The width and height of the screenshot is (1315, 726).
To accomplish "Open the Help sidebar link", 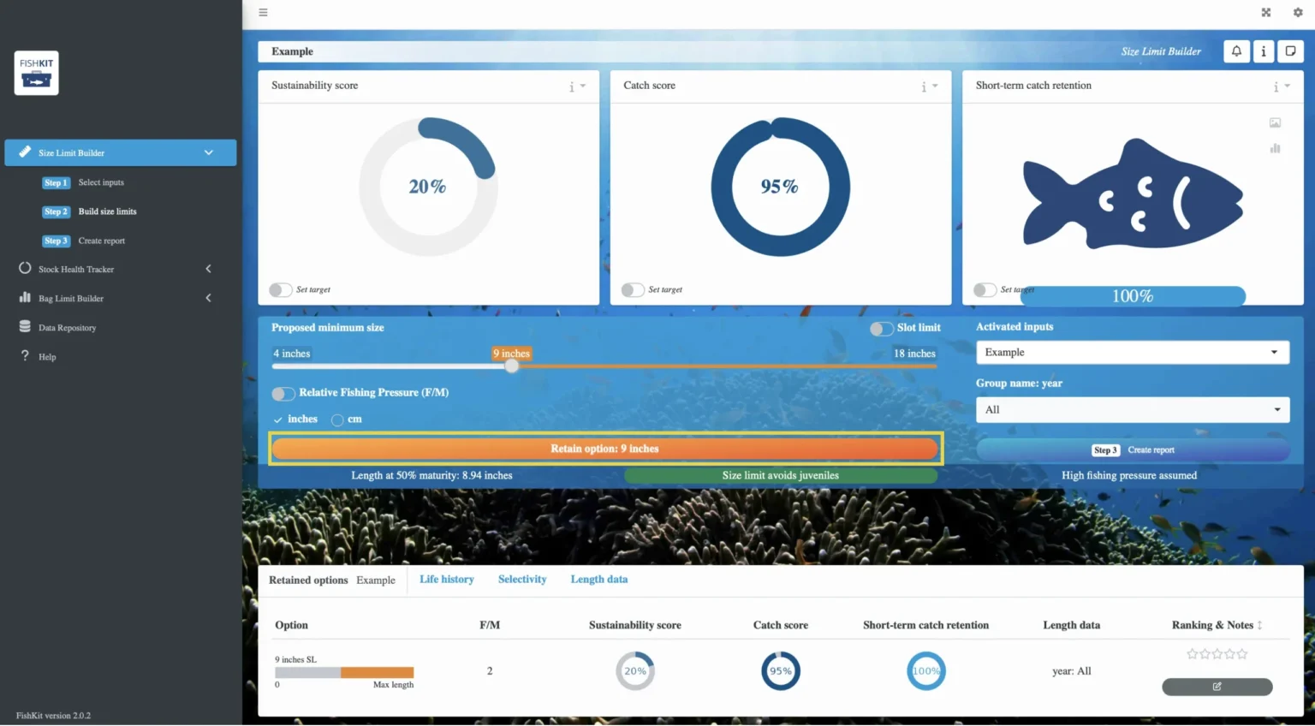I will click(47, 356).
